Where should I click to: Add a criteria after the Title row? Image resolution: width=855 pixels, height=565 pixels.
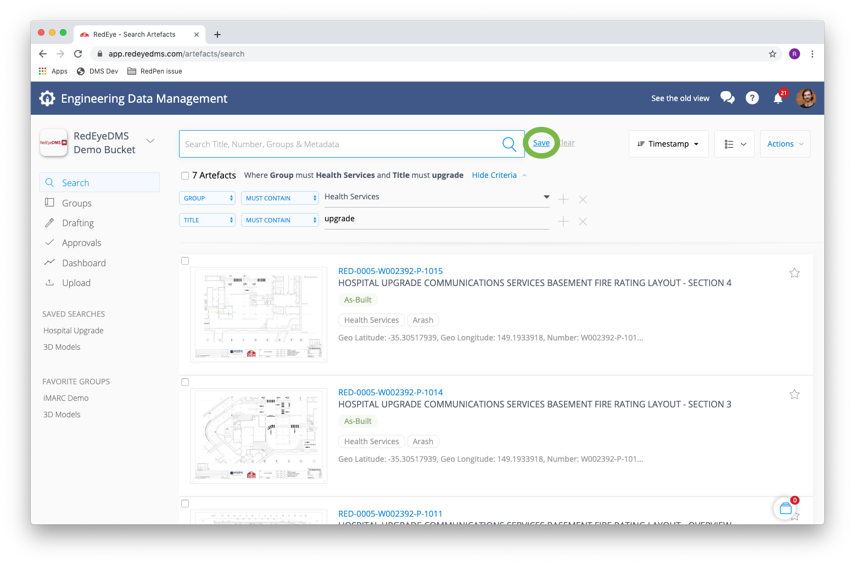coord(563,221)
